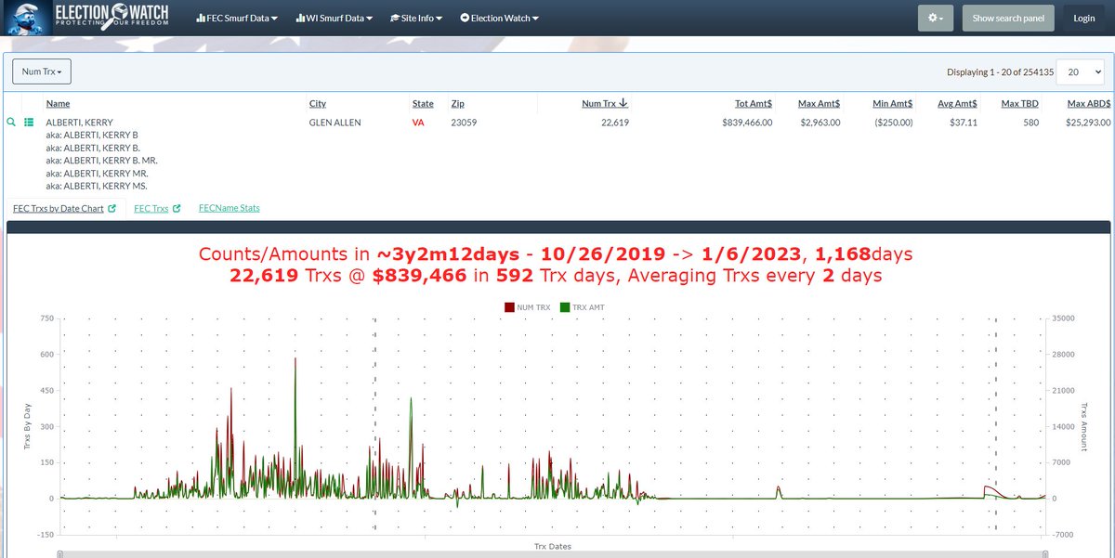Open the Election Watch navigation menu
The image size is (1115, 558).
pyautogui.click(x=499, y=19)
